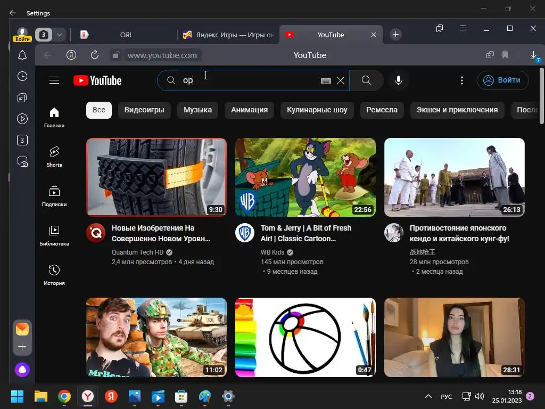Filter by Кулинарные шоу chip
The image size is (545, 409).
point(317,110)
